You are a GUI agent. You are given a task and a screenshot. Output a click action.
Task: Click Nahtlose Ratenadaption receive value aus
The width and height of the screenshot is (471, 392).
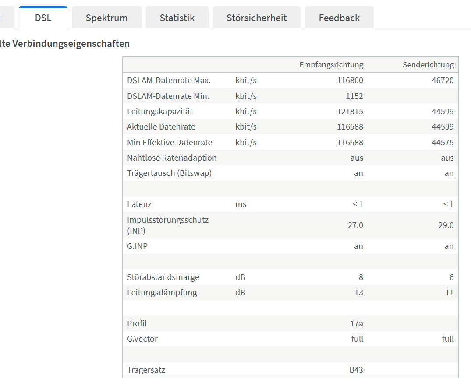357,158
